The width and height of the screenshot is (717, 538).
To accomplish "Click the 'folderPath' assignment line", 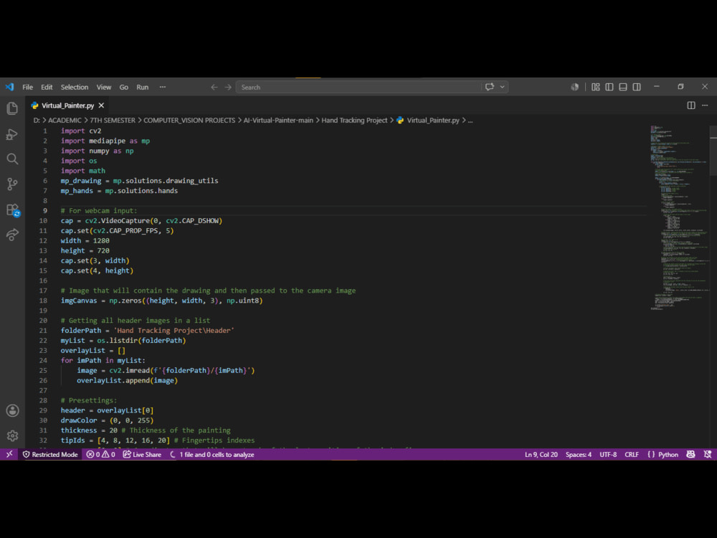I will [x=147, y=330].
